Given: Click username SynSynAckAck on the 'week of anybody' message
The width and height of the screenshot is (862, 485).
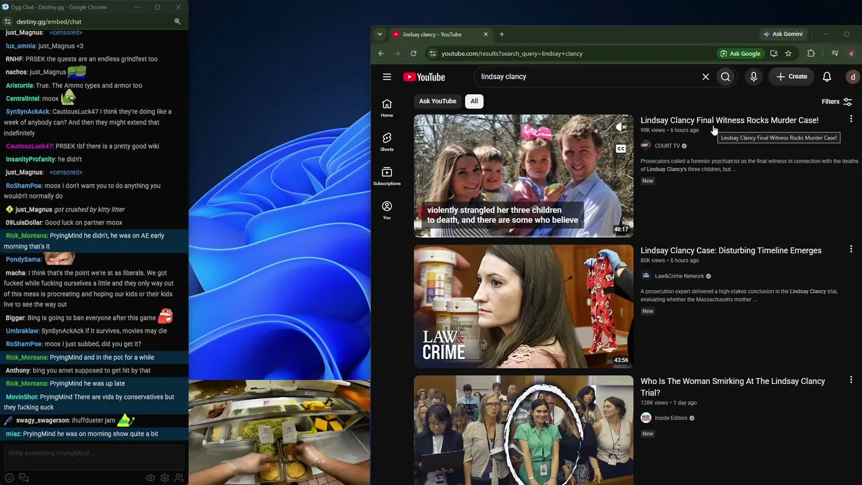Looking at the screenshot, I should tap(28, 112).
